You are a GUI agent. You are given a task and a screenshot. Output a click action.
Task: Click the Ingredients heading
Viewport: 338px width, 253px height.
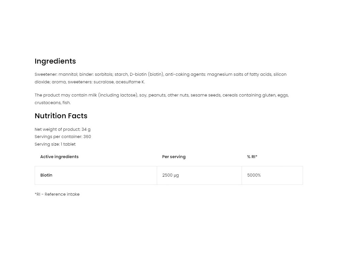55,61
